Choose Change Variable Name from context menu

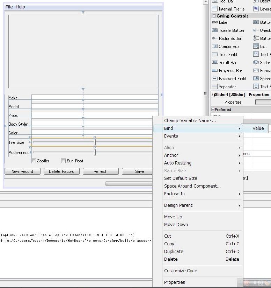coord(190,121)
